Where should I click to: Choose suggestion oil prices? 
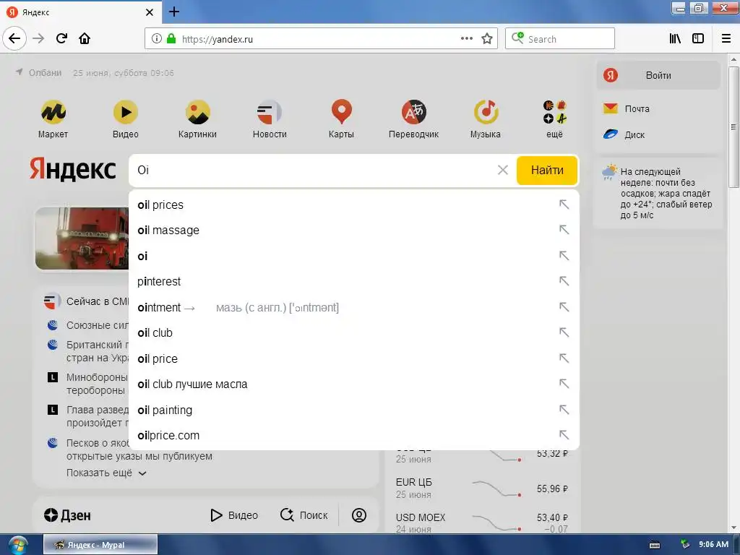pos(354,205)
